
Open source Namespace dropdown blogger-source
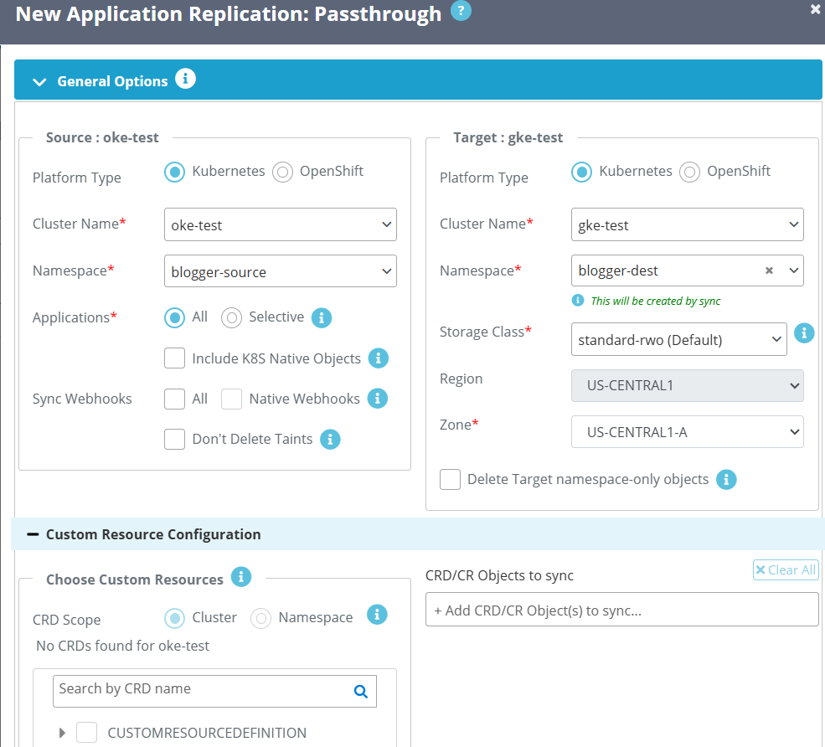pyautogui.click(x=281, y=271)
